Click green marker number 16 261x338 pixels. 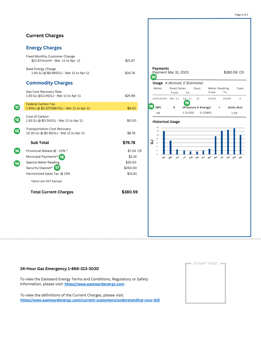(17, 163)
